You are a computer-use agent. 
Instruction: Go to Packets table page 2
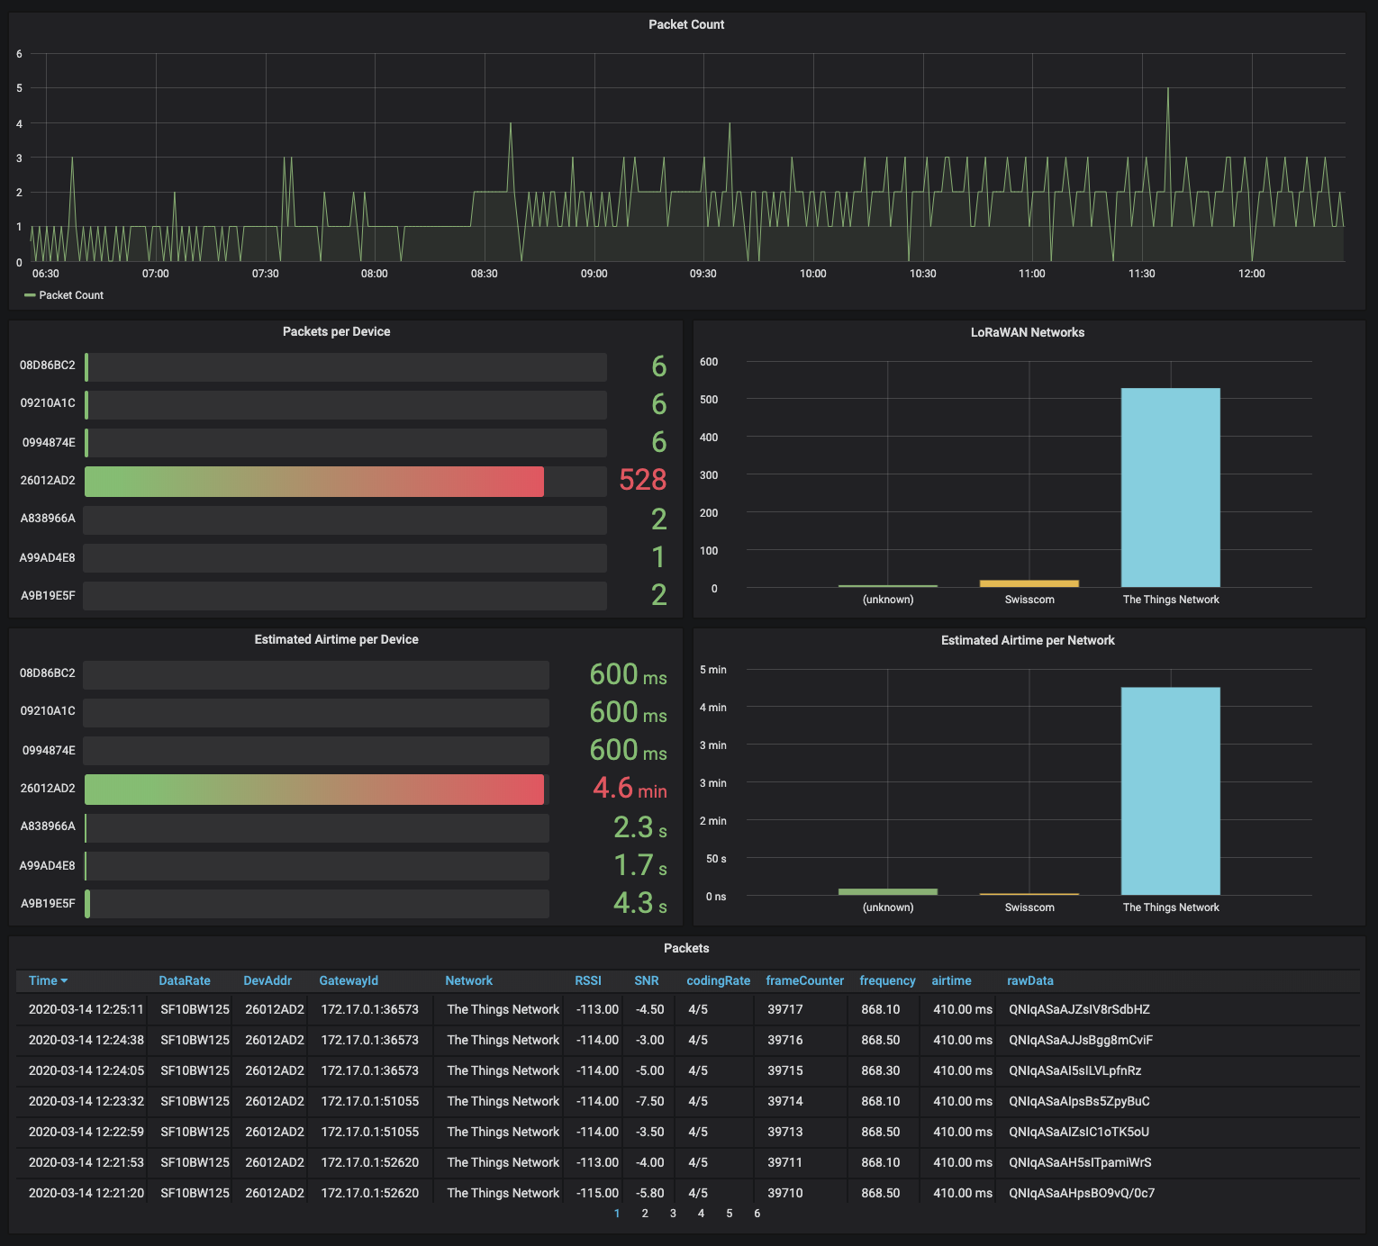[645, 1214]
